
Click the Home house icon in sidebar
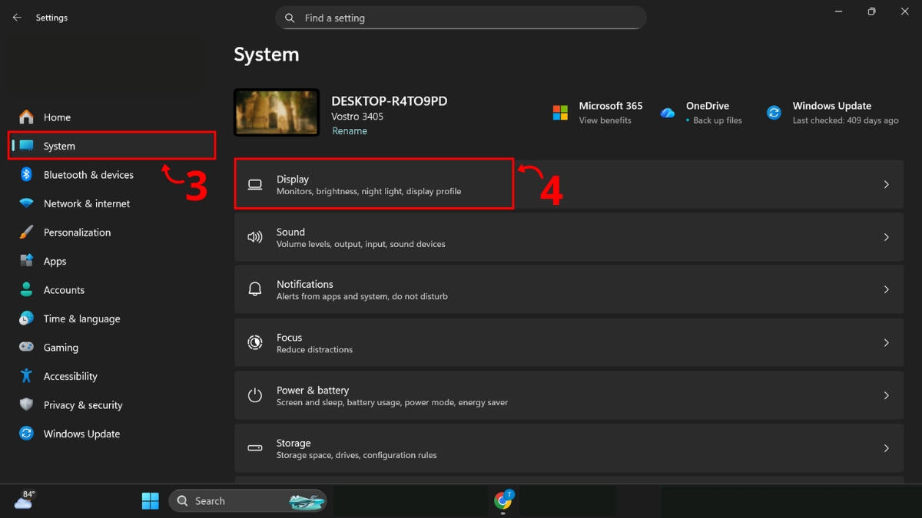(x=27, y=117)
